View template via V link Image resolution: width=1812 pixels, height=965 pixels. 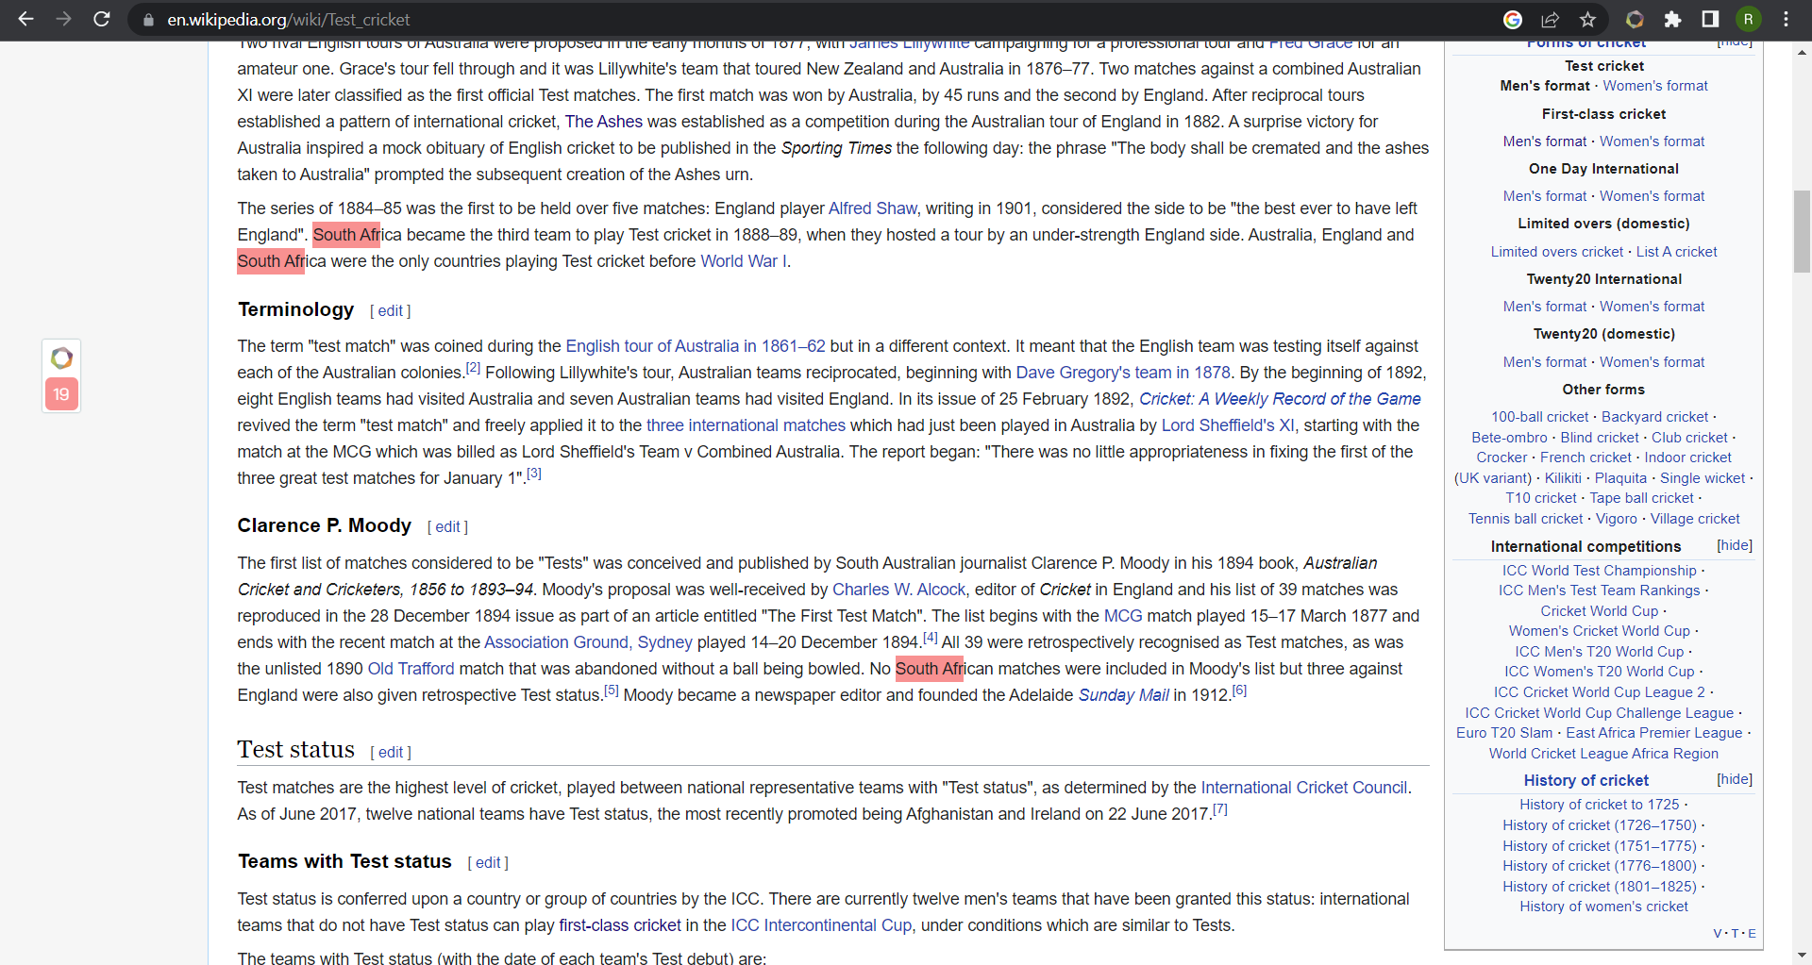pyautogui.click(x=1718, y=933)
